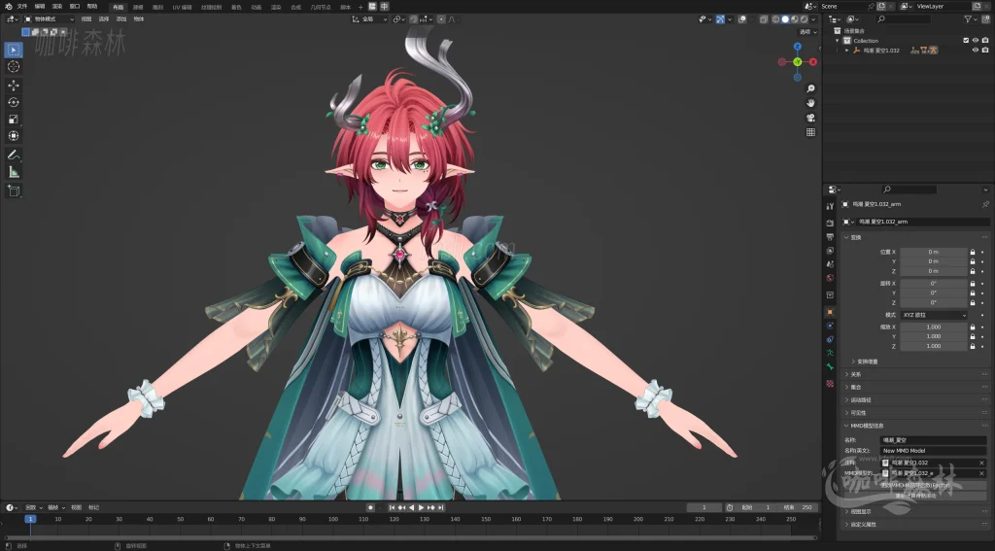Pin the properties editor context

[x=985, y=204]
